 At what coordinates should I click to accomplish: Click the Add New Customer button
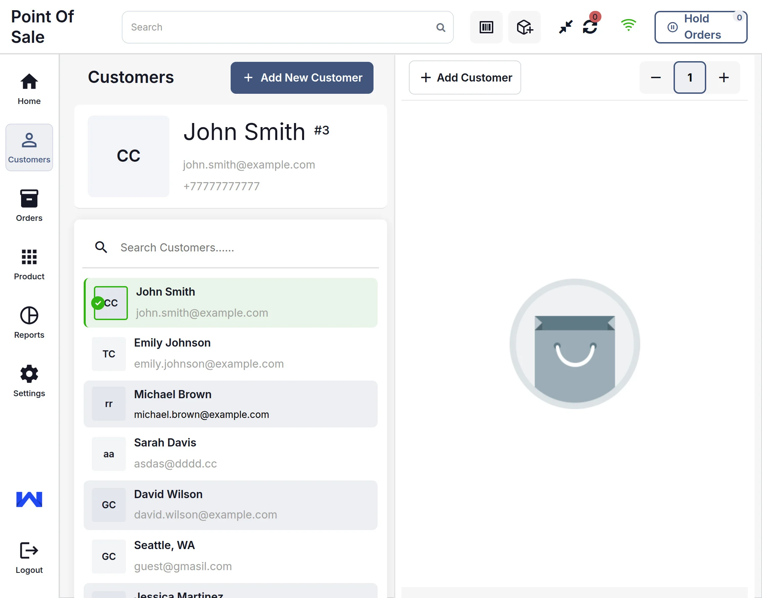[x=302, y=77]
